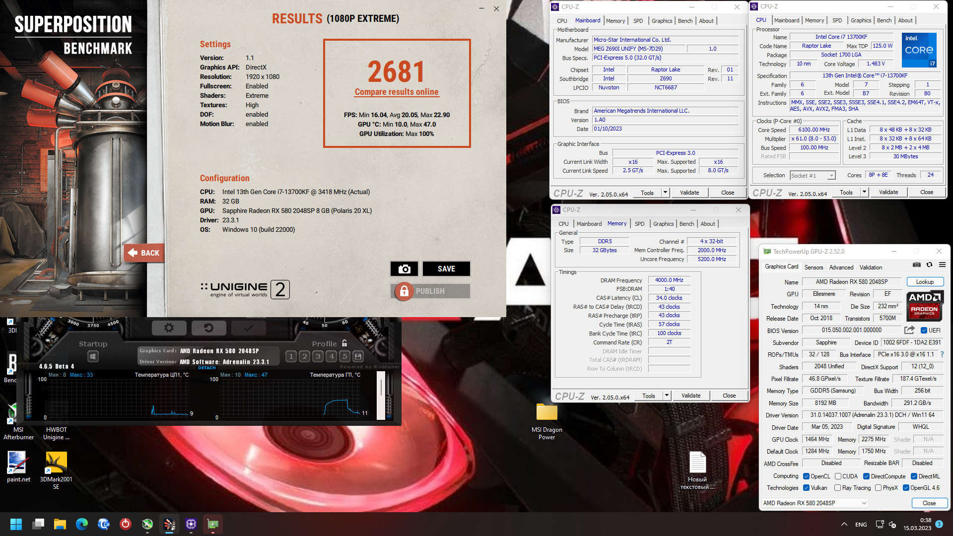Click the locked PUBLISH button icon

(404, 291)
